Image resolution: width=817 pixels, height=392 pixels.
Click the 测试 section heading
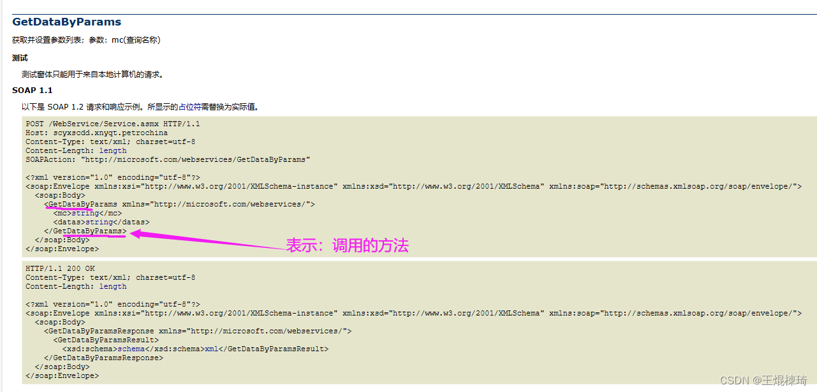tap(18, 57)
